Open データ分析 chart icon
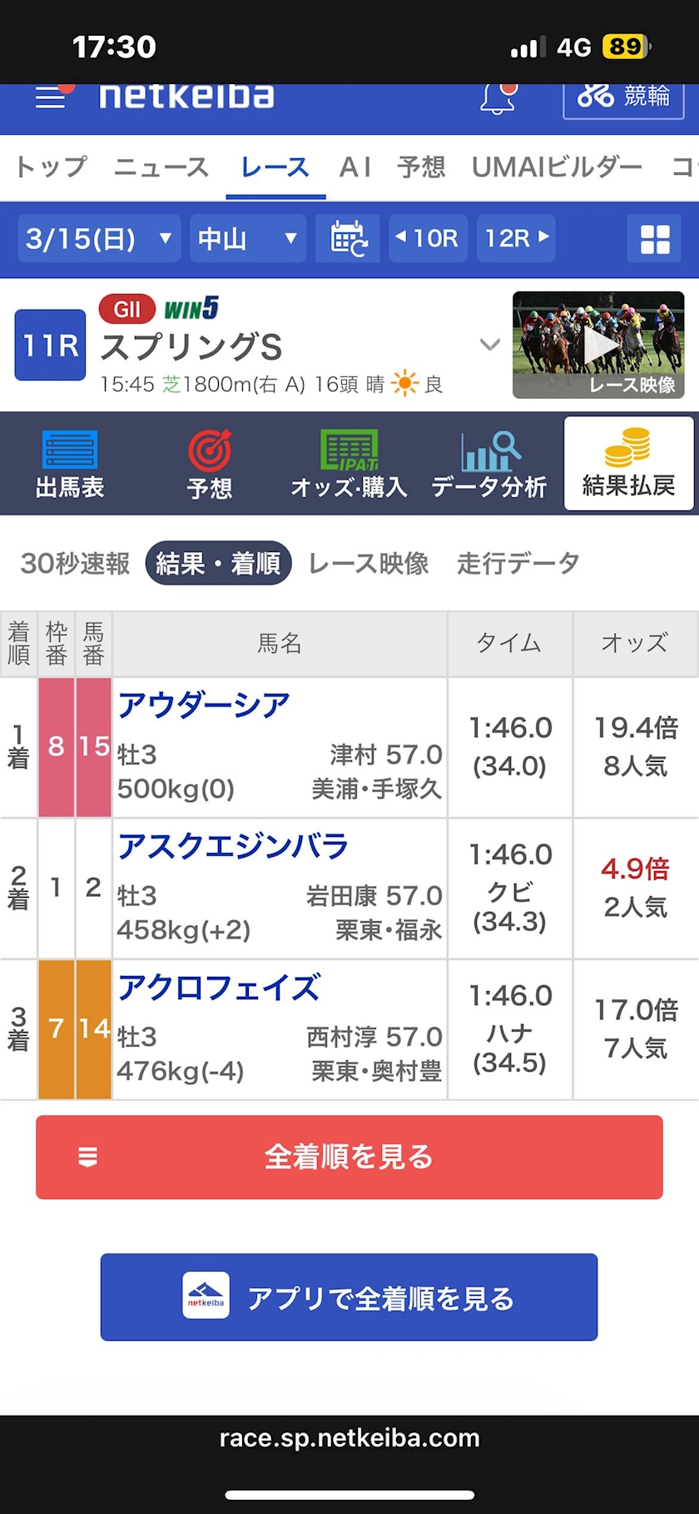 (x=489, y=463)
